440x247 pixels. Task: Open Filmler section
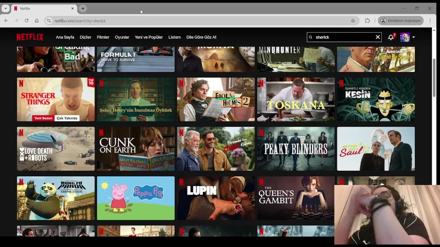click(x=103, y=37)
